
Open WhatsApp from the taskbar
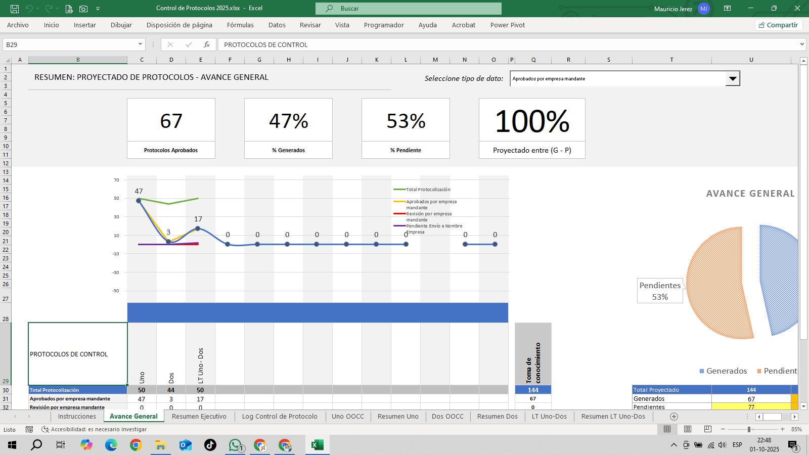pos(236,445)
